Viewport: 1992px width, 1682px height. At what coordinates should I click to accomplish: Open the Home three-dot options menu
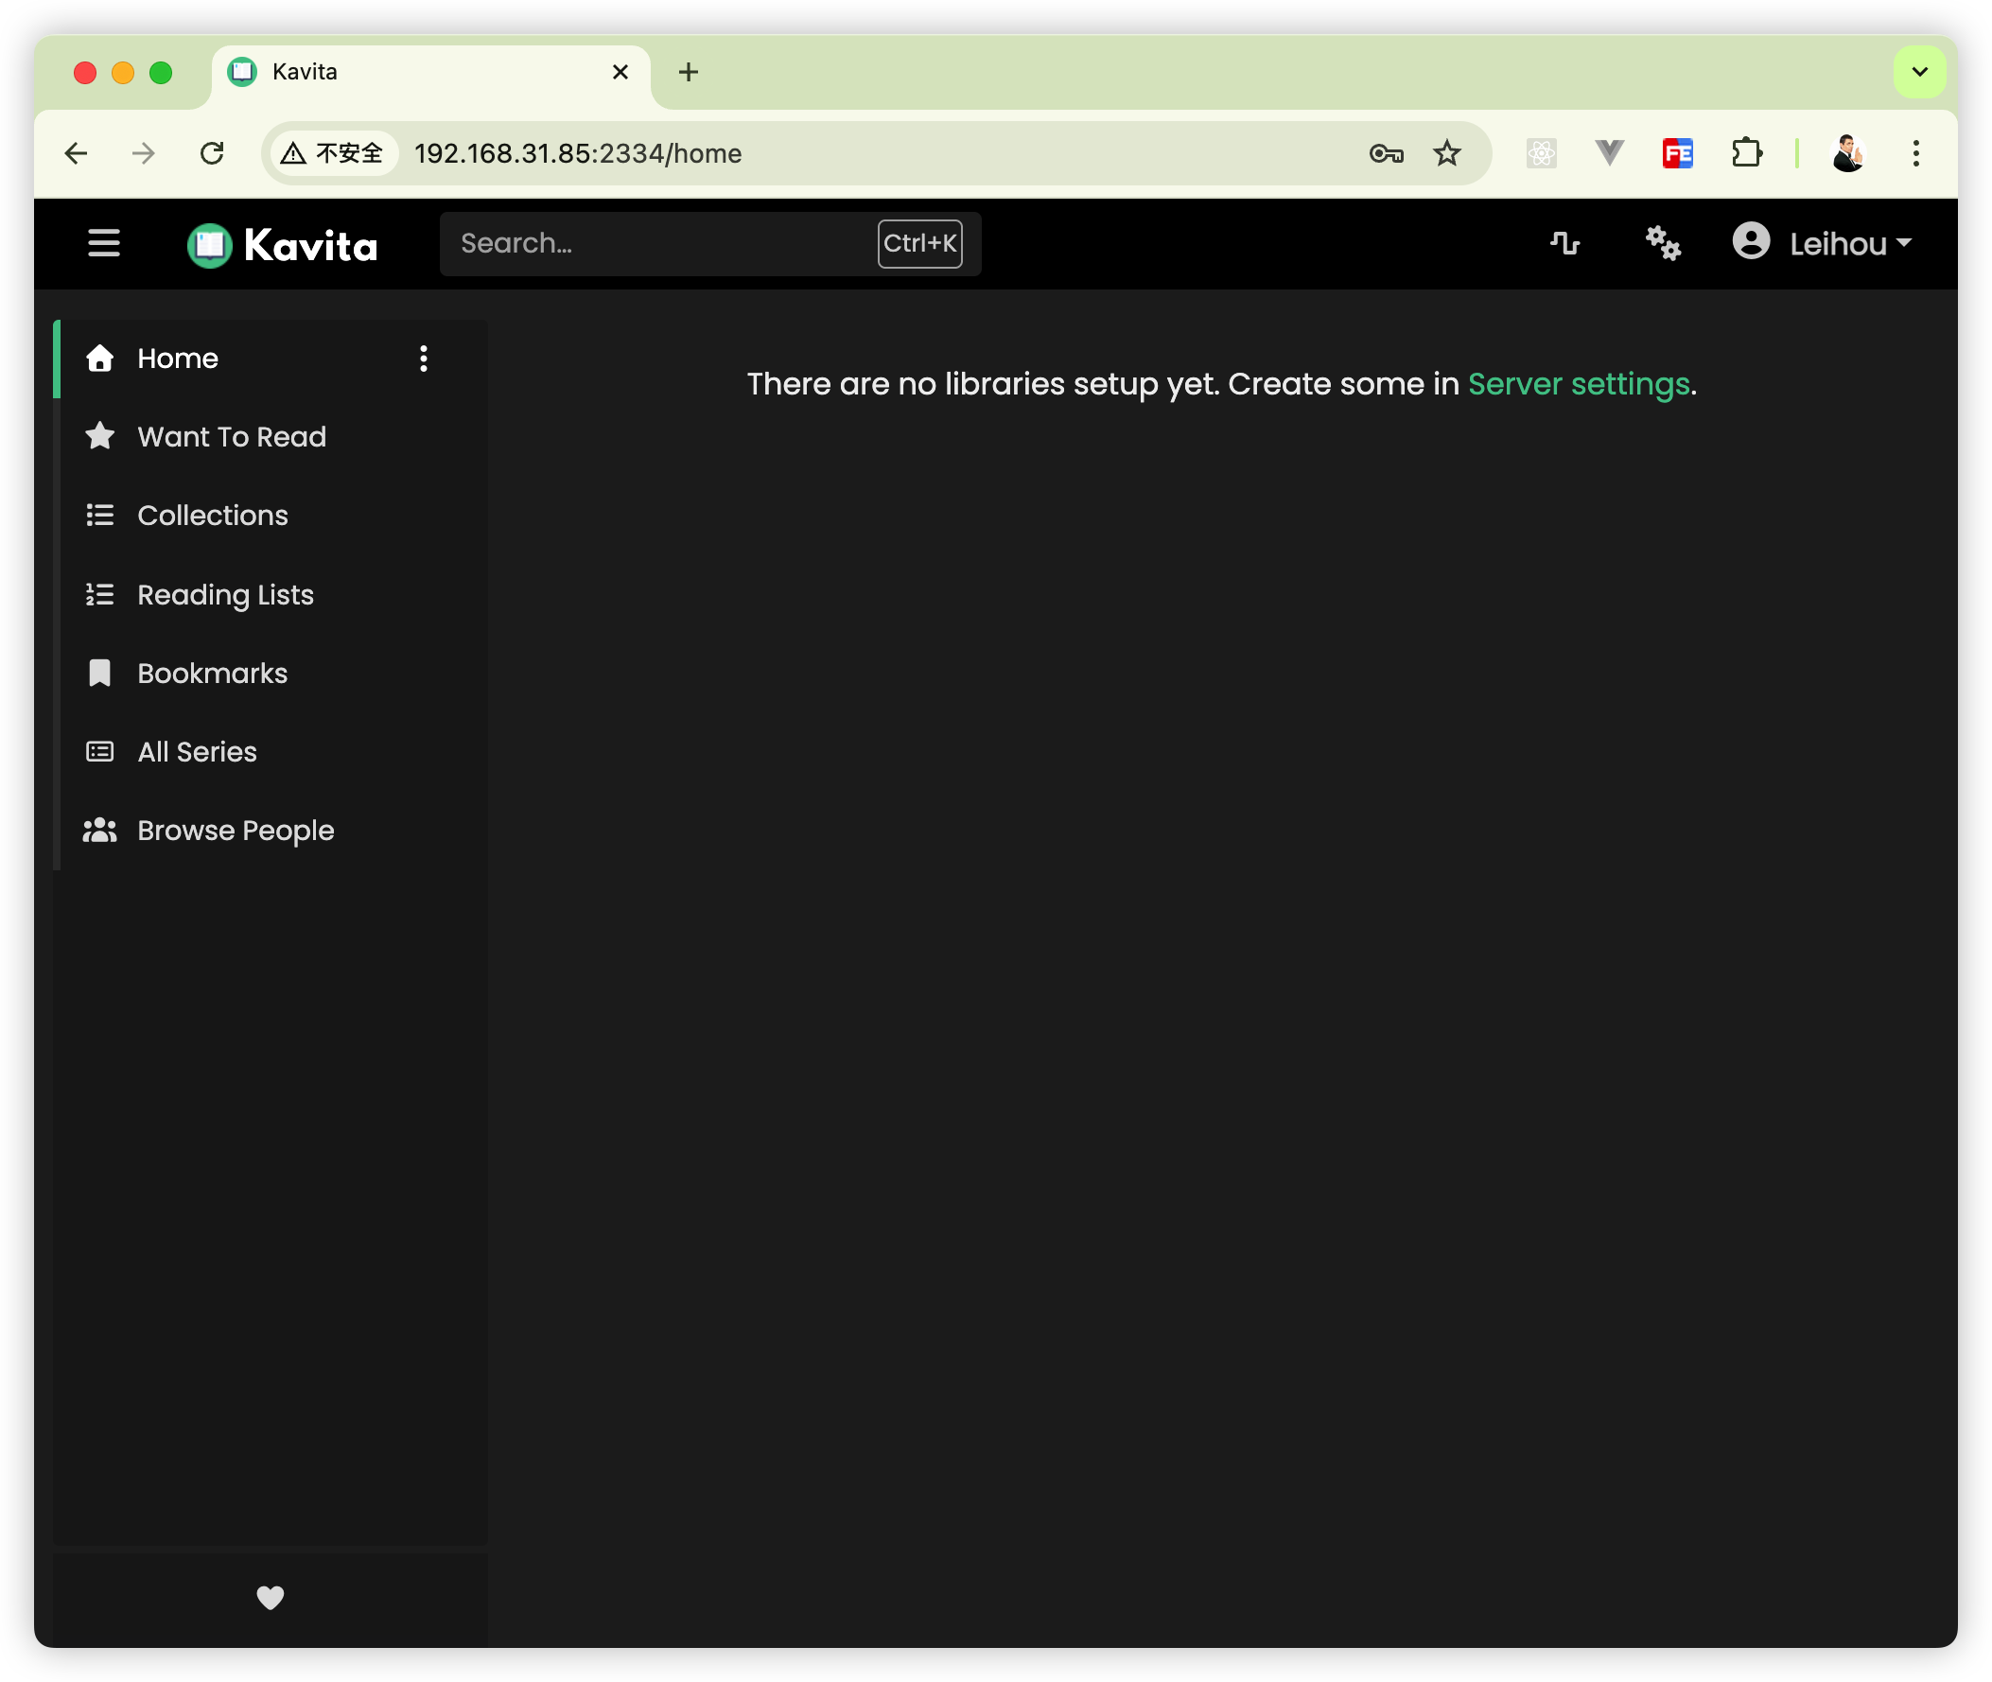point(423,359)
